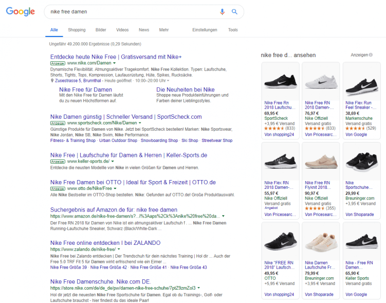Open 'Die Neuheiten bei Nike' sitelink
The height and width of the screenshot is (303, 386).
pyautogui.click(x=186, y=90)
